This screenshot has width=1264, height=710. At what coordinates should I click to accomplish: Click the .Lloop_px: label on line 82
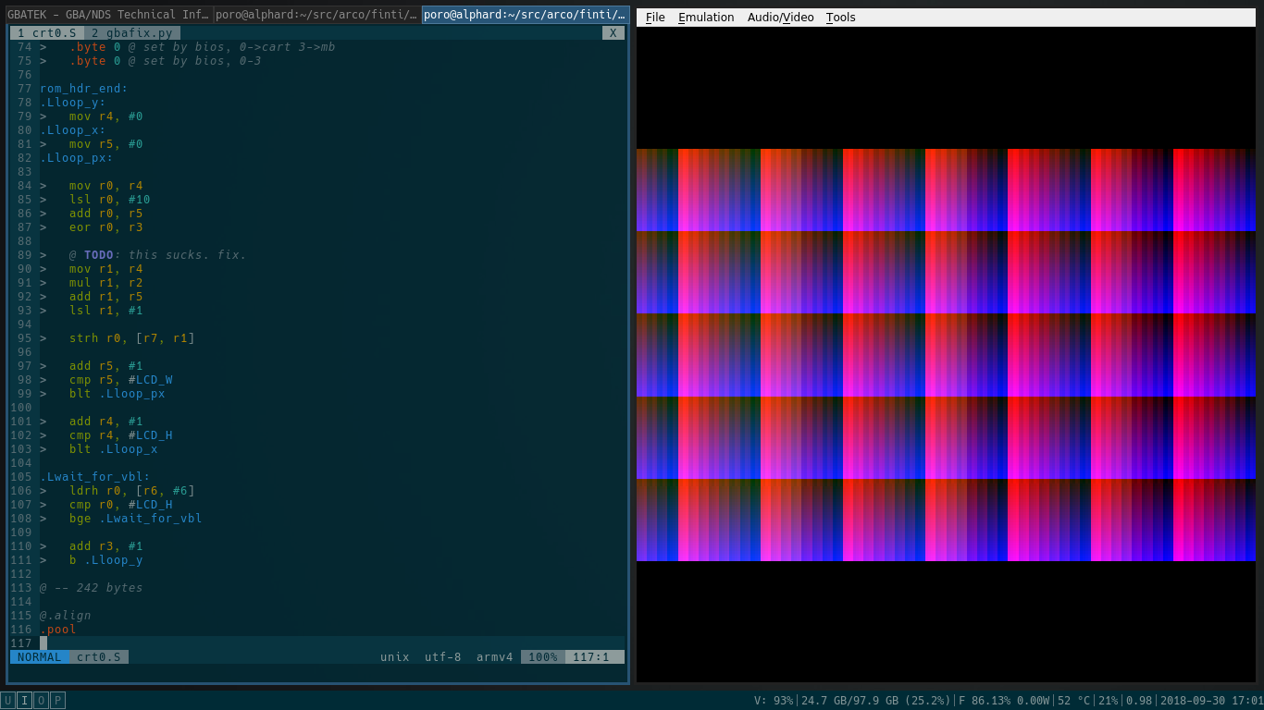click(77, 157)
